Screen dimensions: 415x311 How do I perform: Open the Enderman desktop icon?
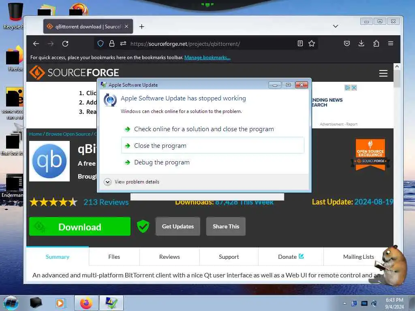click(x=13, y=186)
